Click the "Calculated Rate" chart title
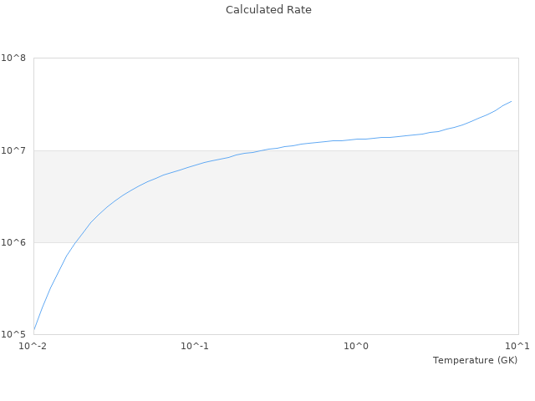Viewport: 535px width, 401px height. (x=267, y=10)
